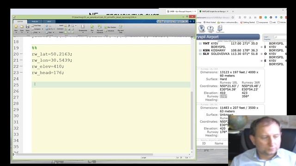The image size is (296, 166).
Task: Open the Inbox bookmark in bookmarks bar
Action: click(228, 22)
